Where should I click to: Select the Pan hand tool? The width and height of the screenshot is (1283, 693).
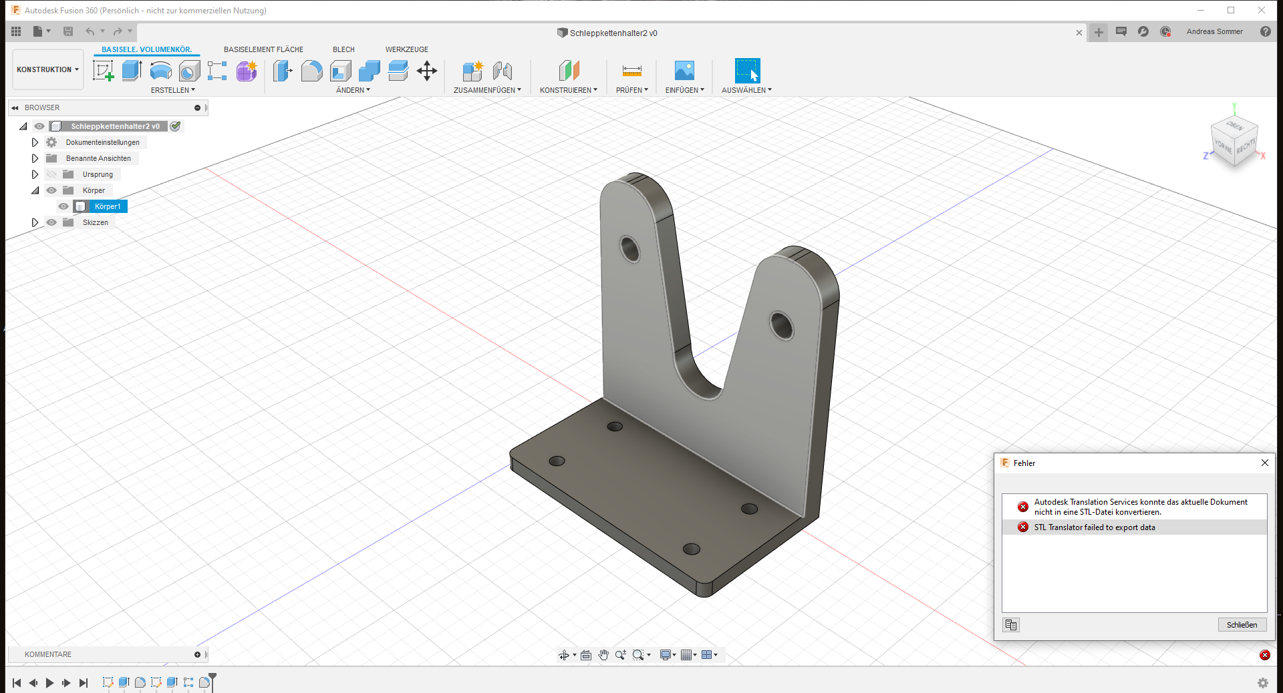[x=603, y=655]
